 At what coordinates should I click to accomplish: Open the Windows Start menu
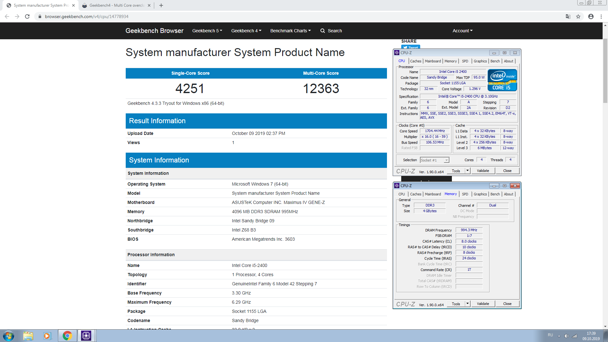pyautogui.click(x=9, y=336)
